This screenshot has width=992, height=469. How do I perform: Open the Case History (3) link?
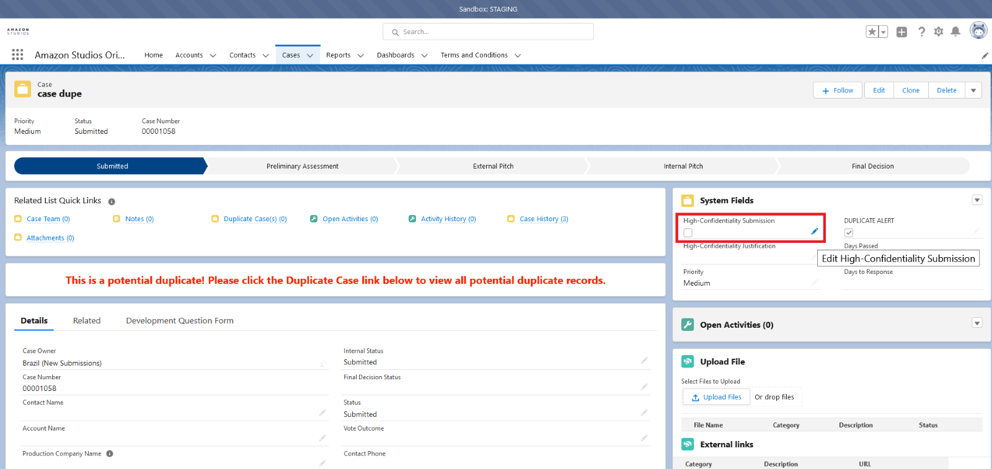point(544,219)
